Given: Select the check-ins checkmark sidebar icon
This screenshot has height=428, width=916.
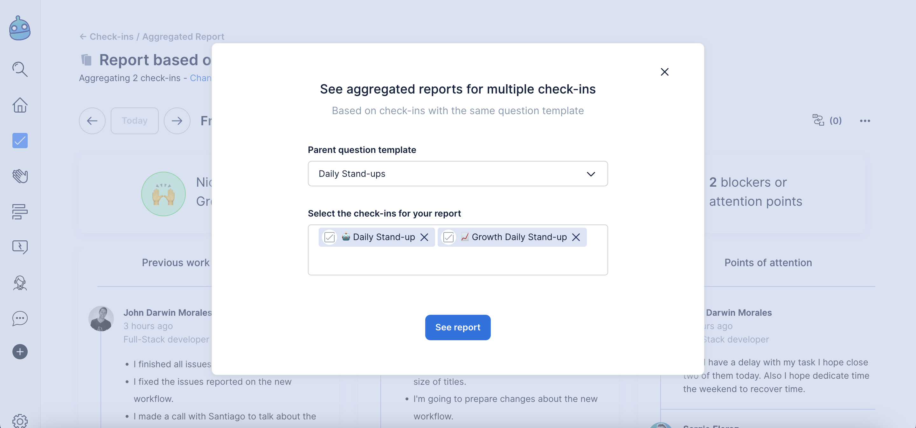Looking at the screenshot, I should click(20, 141).
